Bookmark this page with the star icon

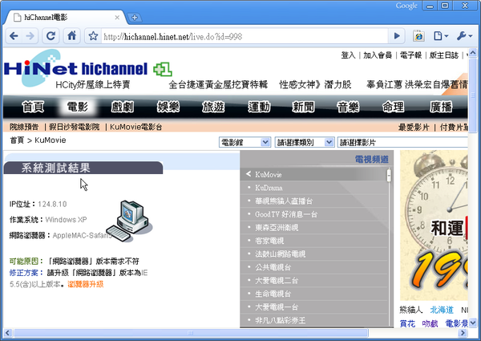click(x=93, y=37)
